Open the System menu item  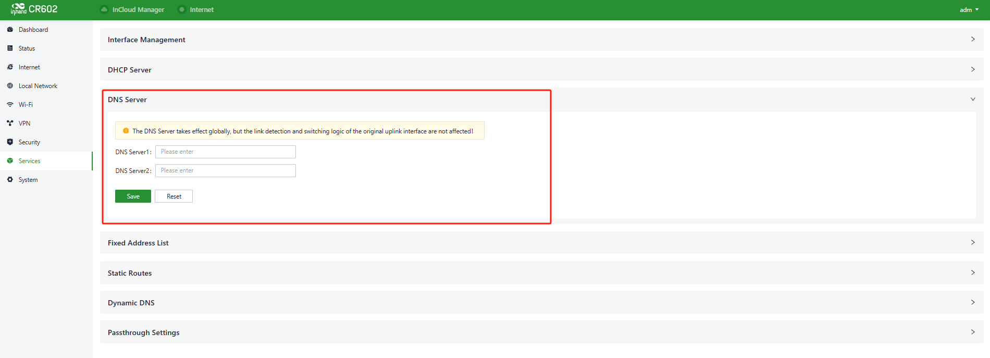click(46, 180)
